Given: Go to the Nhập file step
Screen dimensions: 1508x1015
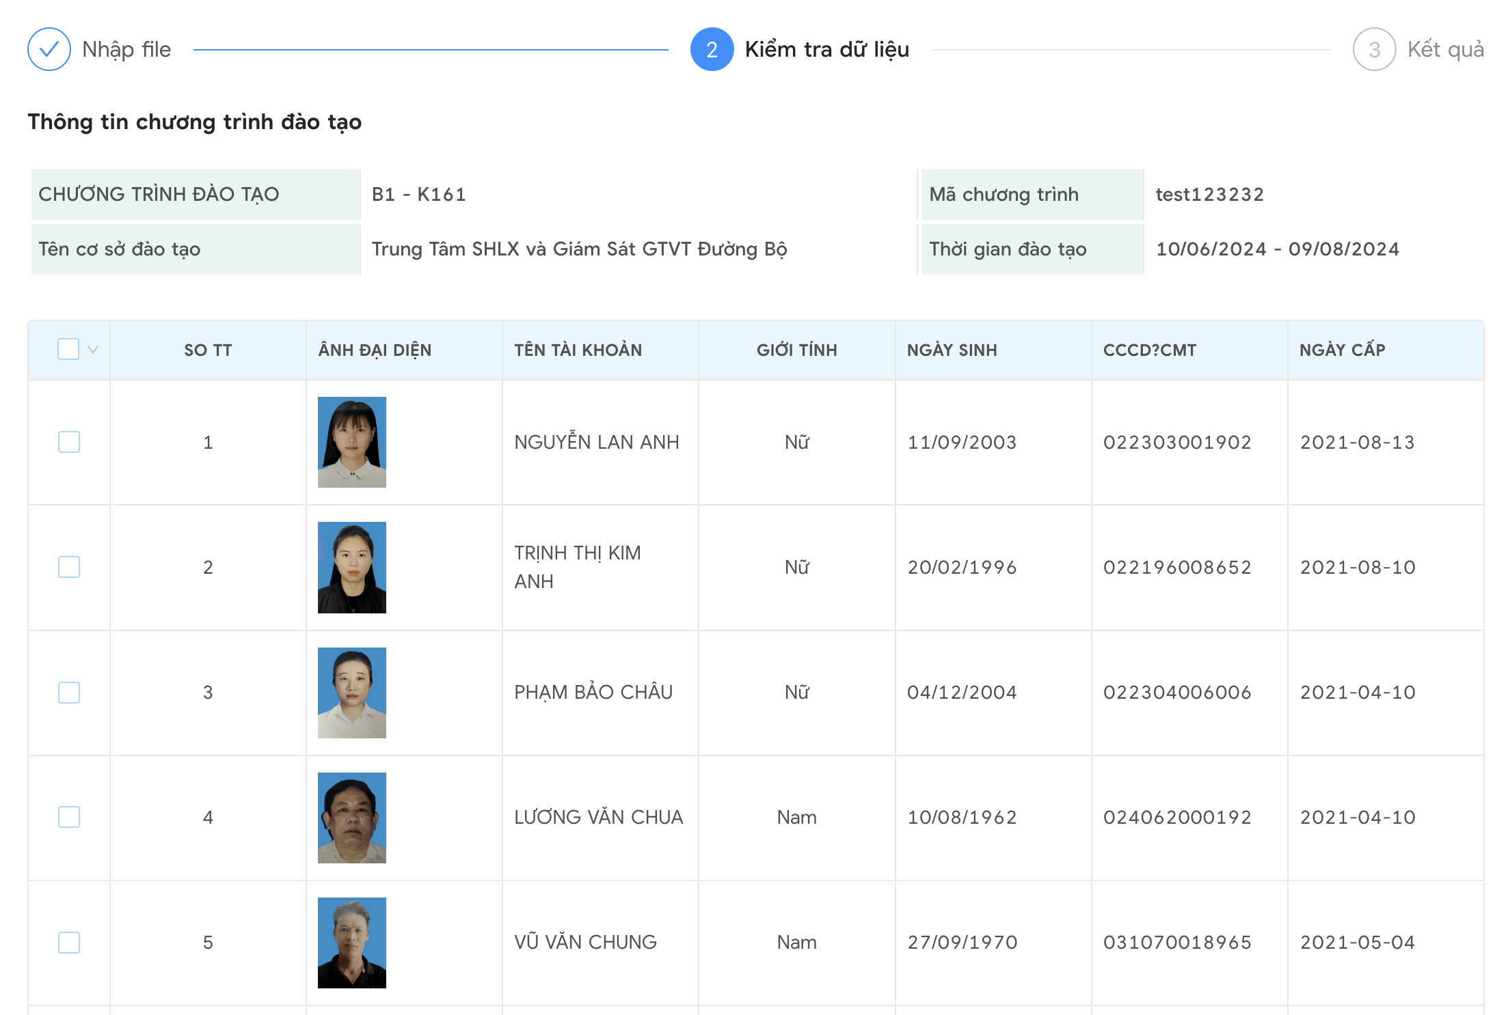Looking at the screenshot, I should 126,49.
